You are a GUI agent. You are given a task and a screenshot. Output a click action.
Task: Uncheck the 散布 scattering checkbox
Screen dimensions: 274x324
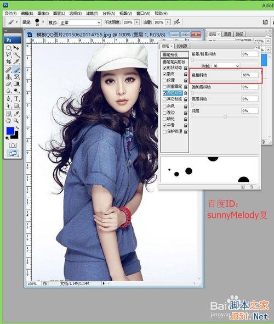coord(164,74)
